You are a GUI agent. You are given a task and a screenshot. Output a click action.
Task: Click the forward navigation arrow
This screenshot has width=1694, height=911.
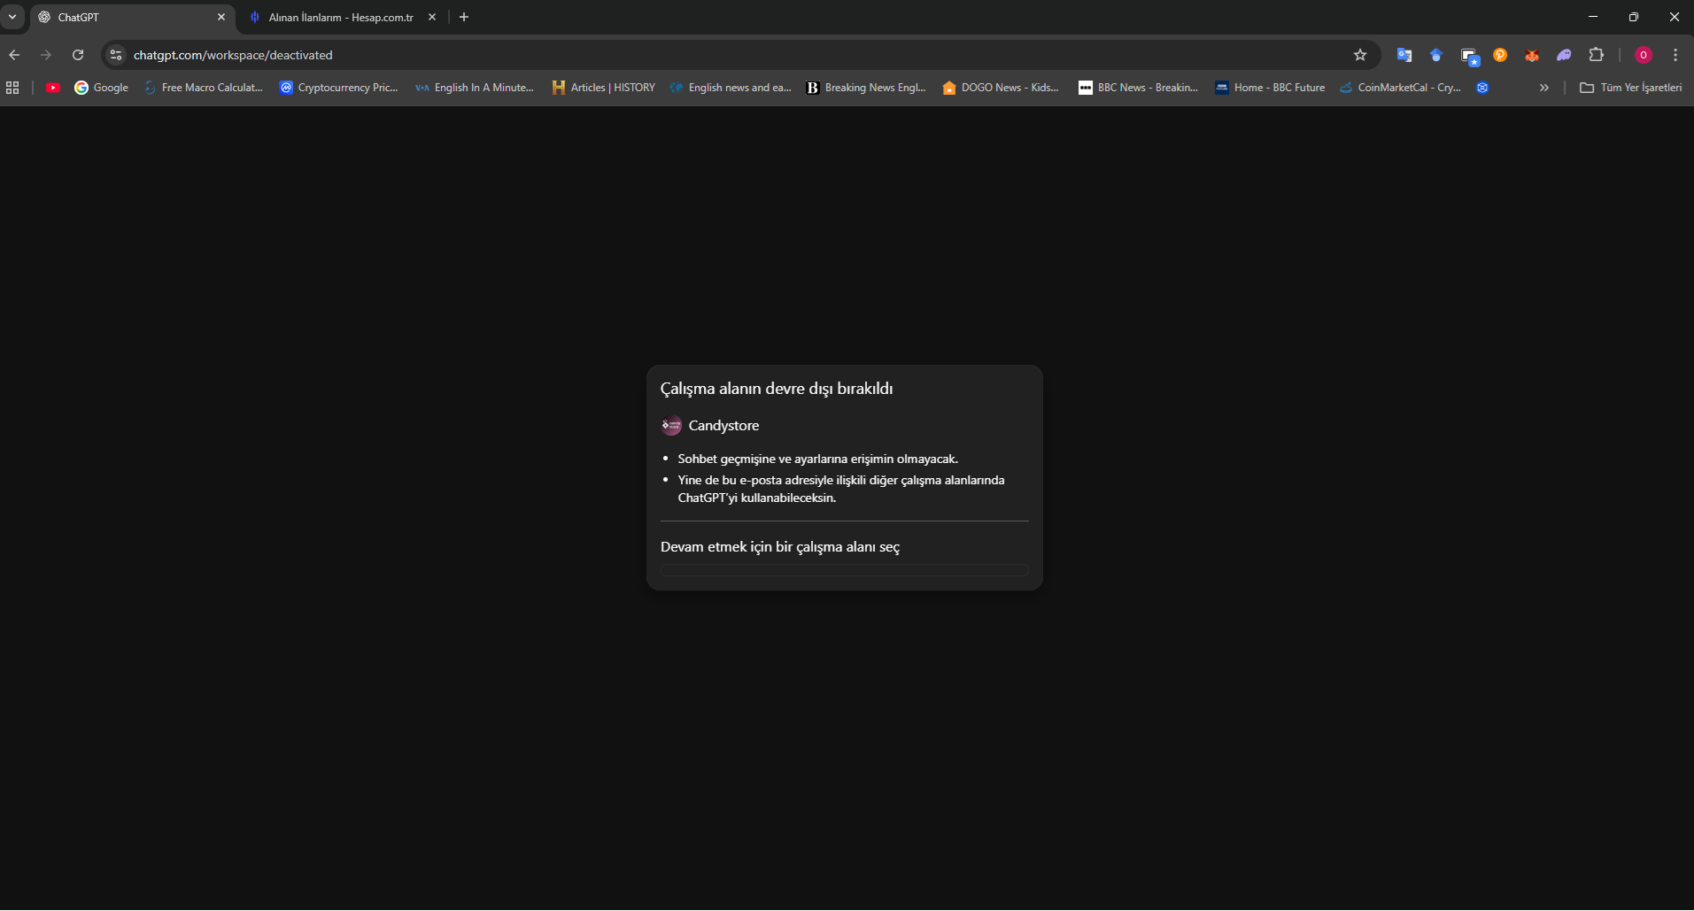click(x=46, y=55)
